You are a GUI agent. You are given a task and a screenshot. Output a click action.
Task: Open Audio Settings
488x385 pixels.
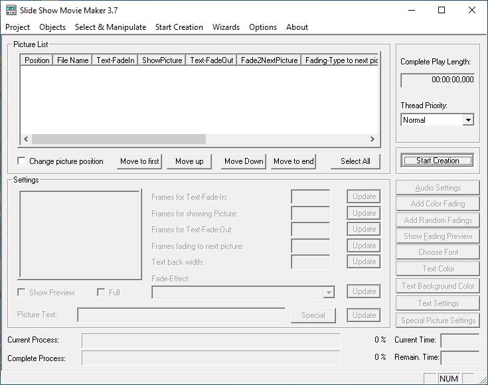[438, 188]
